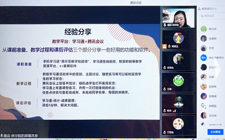Click the muted mic icon on 史艳生 tile
Viewport: 225px width, 140px height.
pyautogui.click(x=165, y=67)
